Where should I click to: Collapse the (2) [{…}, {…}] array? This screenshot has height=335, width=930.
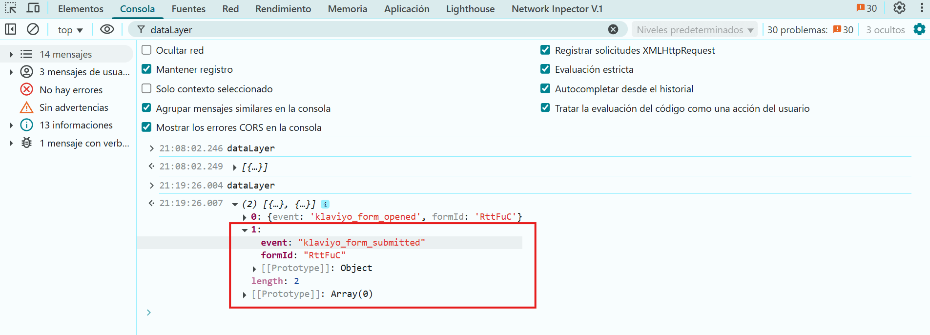click(x=235, y=205)
